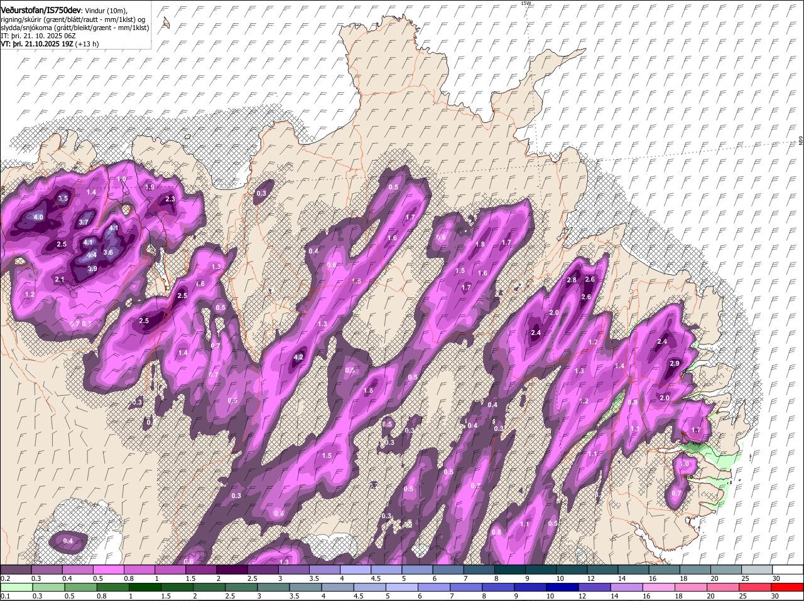Click the 1.9 precipitation value on map

click(149, 187)
